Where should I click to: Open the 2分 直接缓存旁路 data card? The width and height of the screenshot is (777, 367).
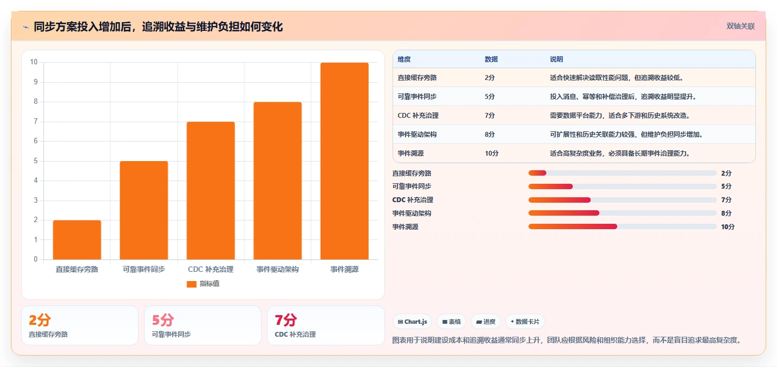[x=80, y=325]
